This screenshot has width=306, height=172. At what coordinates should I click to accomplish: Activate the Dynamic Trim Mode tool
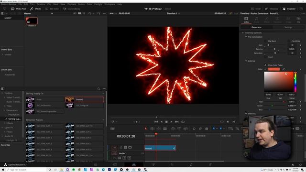coord(158,129)
